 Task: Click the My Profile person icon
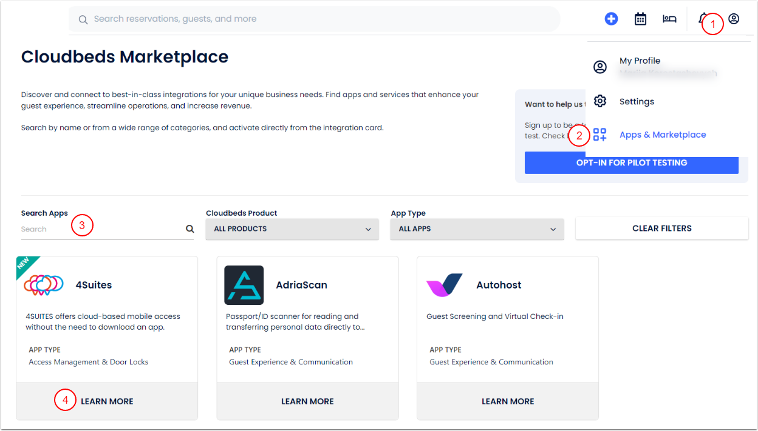(600, 67)
